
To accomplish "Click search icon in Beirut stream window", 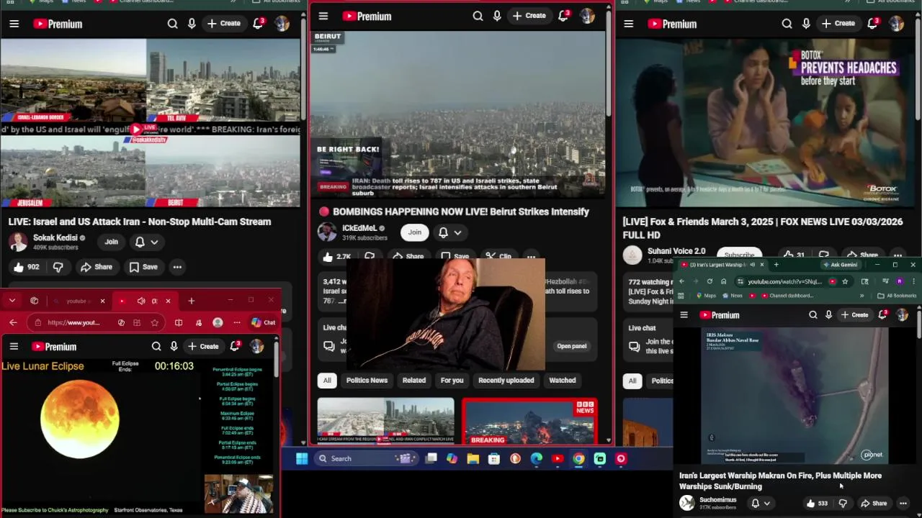I will coord(478,16).
